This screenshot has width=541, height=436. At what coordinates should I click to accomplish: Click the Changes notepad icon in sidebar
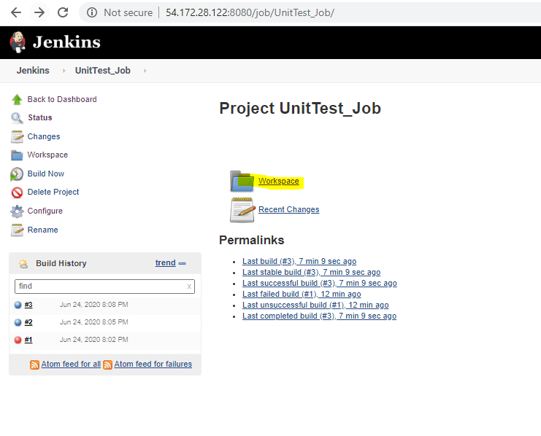[x=17, y=136]
